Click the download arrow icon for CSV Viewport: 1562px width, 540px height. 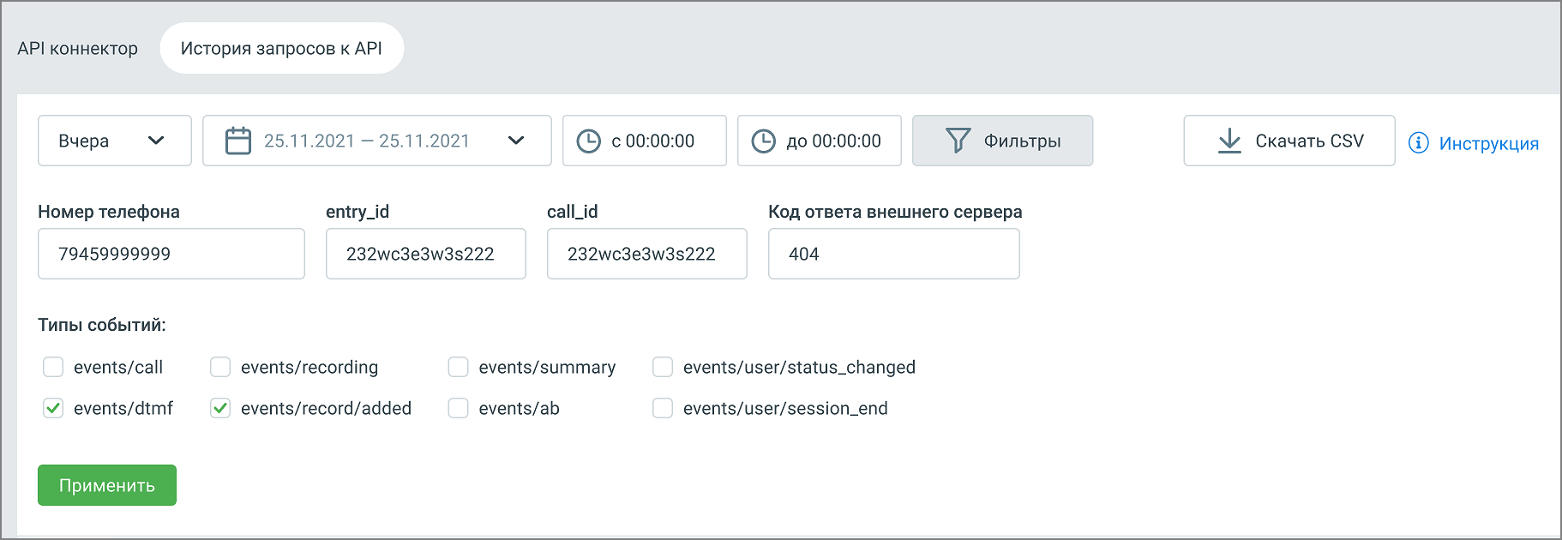pyautogui.click(x=1229, y=141)
